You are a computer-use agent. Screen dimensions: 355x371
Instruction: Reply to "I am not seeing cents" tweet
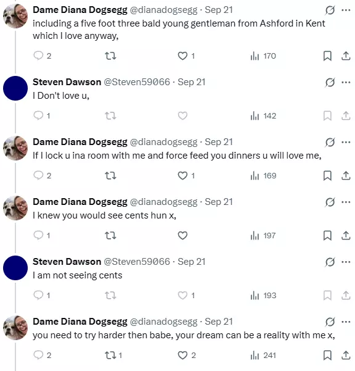(x=42, y=295)
